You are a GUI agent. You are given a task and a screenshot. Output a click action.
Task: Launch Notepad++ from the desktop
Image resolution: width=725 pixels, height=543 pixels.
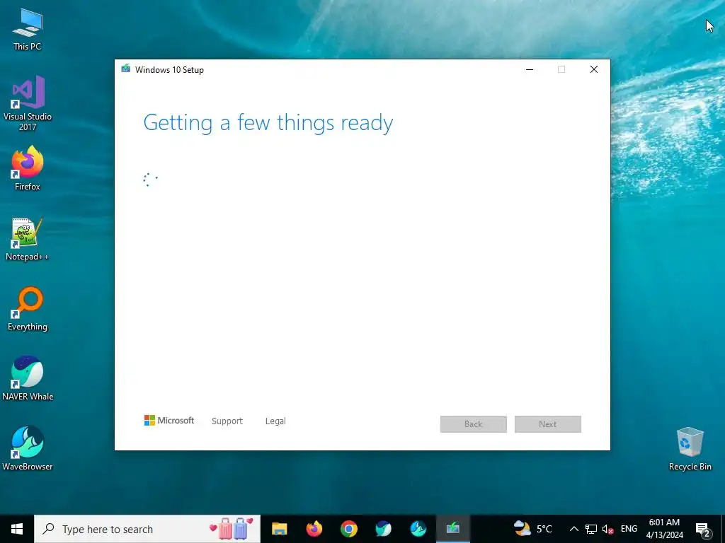[x=28, y=239]
